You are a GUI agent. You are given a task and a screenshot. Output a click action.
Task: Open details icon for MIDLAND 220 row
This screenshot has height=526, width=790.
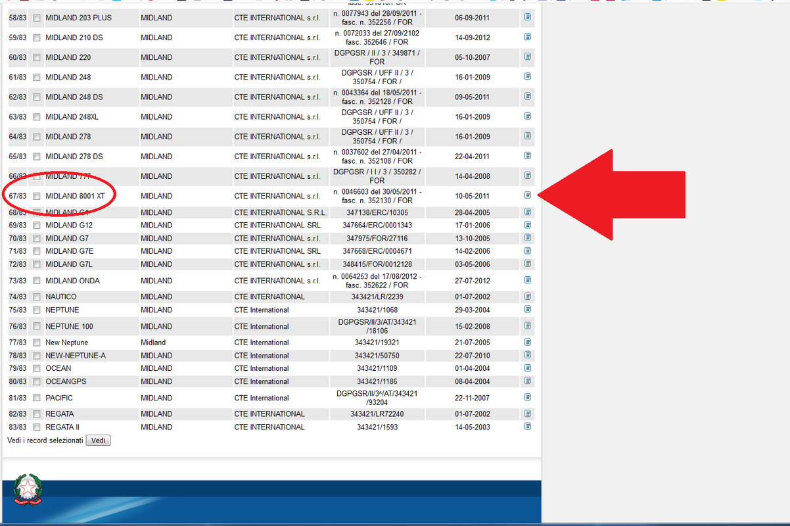[x=527, y=57]
